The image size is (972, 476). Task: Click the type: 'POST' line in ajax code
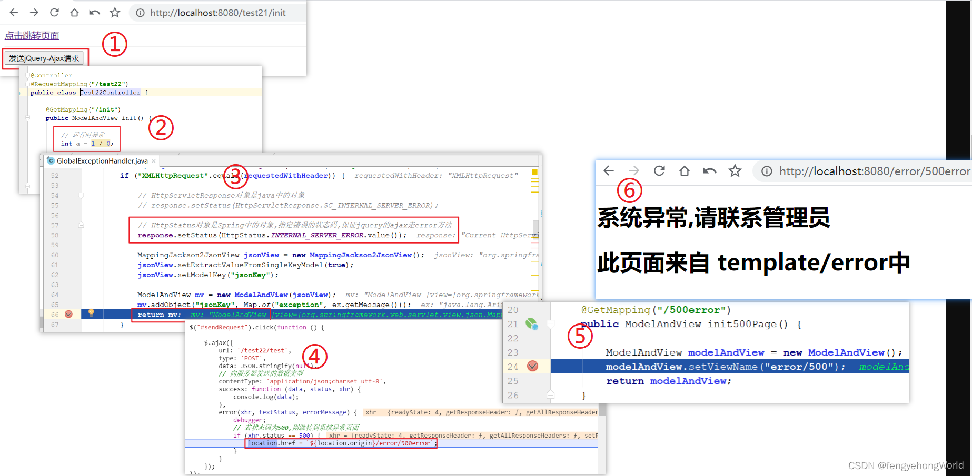[x=242, y=358]
